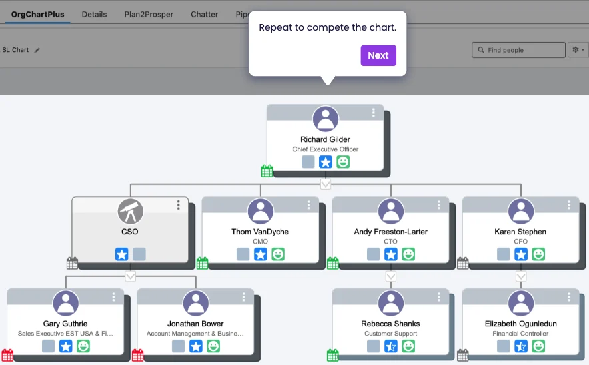589x365 pixels.
Task: Click gray calendar icon on Elizabeth Ogunledun
Action: 462,355
